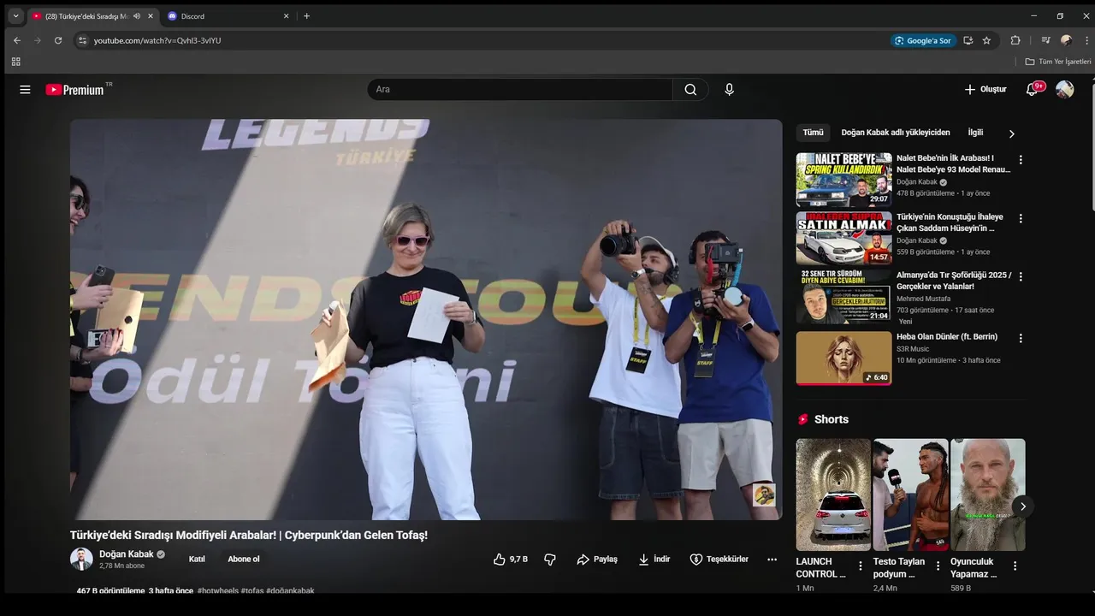This screenshot has width=1095, height=616.
Task: Select the İlgili filter chip
Action: tap(975, 133)
